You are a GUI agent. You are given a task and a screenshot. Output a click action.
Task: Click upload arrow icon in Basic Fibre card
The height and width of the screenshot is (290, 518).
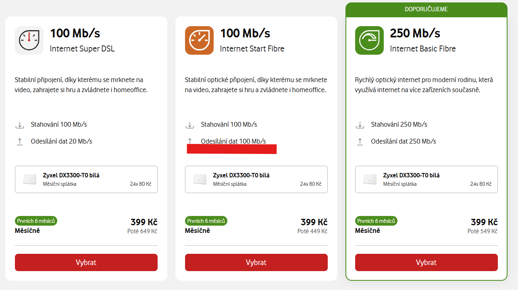point(360,142)
